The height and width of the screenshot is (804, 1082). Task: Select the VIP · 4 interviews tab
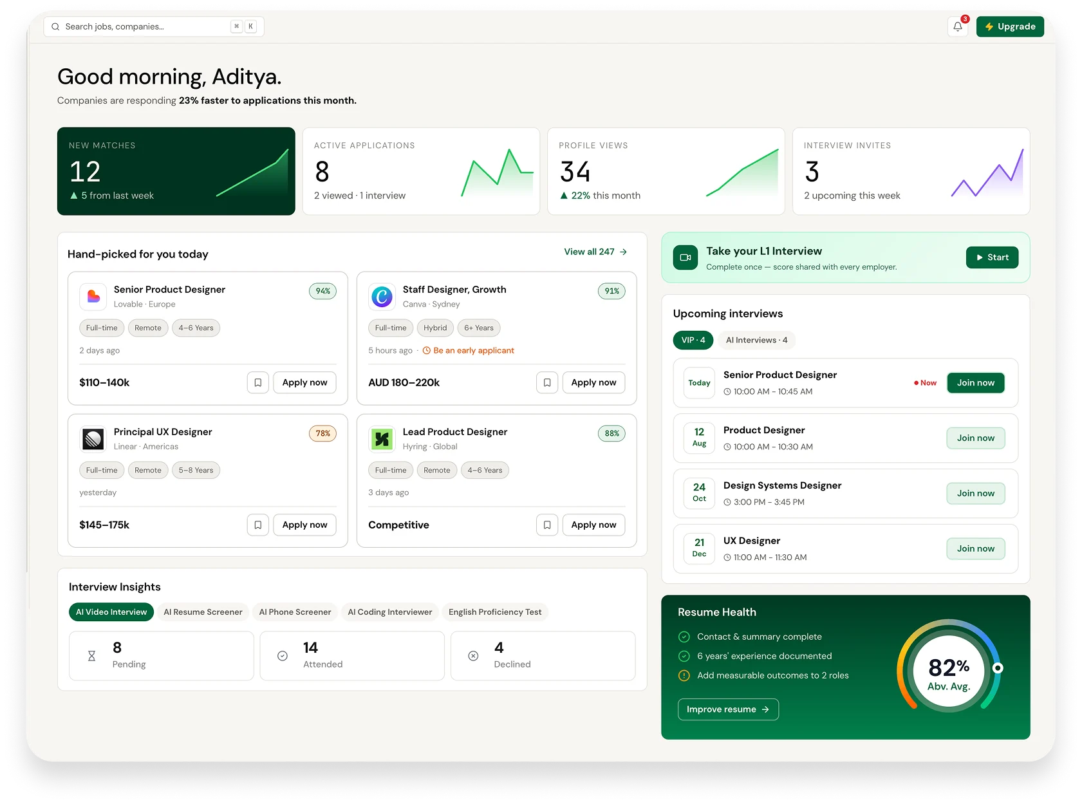693,340
